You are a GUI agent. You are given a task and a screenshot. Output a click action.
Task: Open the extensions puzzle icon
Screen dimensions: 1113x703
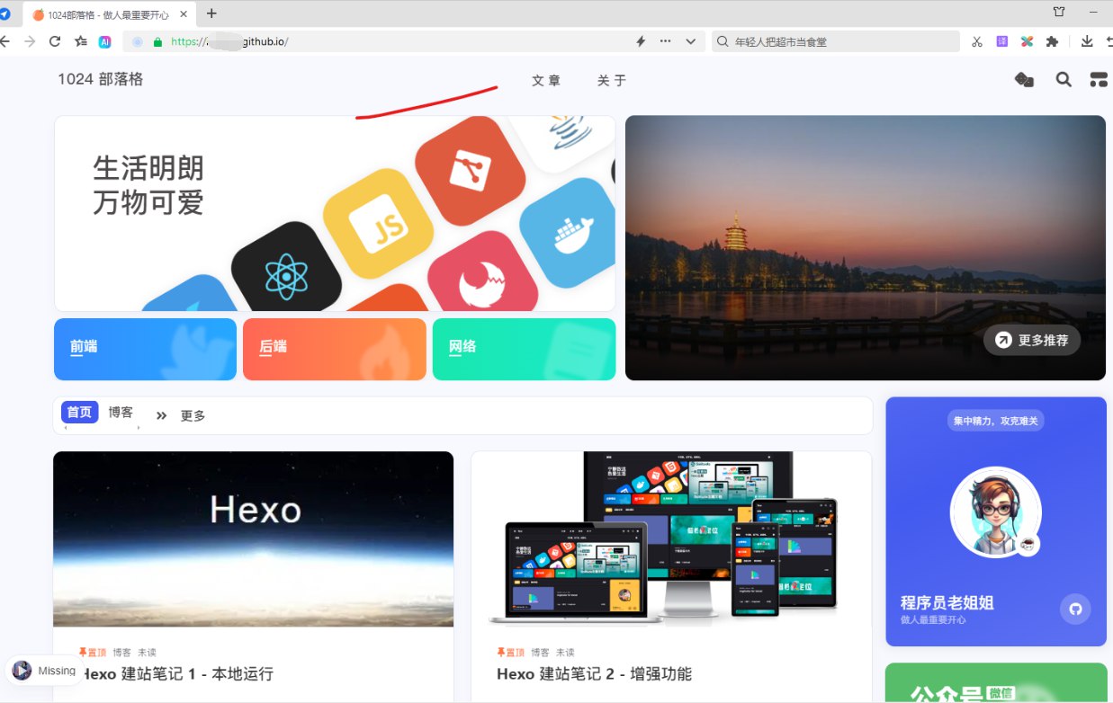(x=1051, y=41)
